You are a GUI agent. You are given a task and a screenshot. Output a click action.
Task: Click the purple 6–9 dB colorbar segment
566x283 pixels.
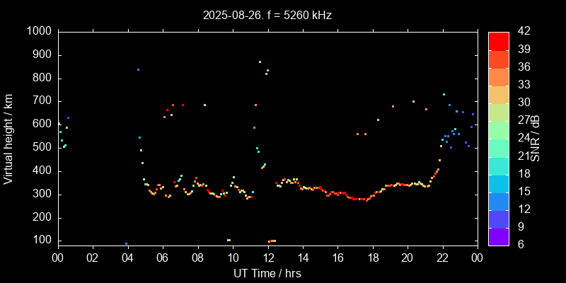[x=499, y=236]
